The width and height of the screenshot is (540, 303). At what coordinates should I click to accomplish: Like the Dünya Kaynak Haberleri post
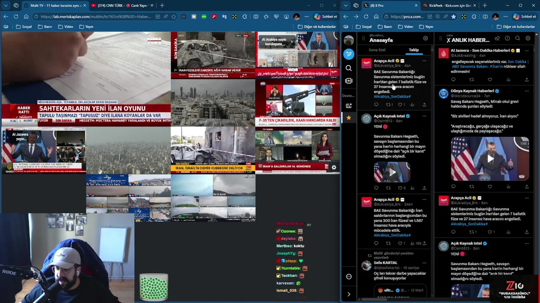tap(490, 186)
